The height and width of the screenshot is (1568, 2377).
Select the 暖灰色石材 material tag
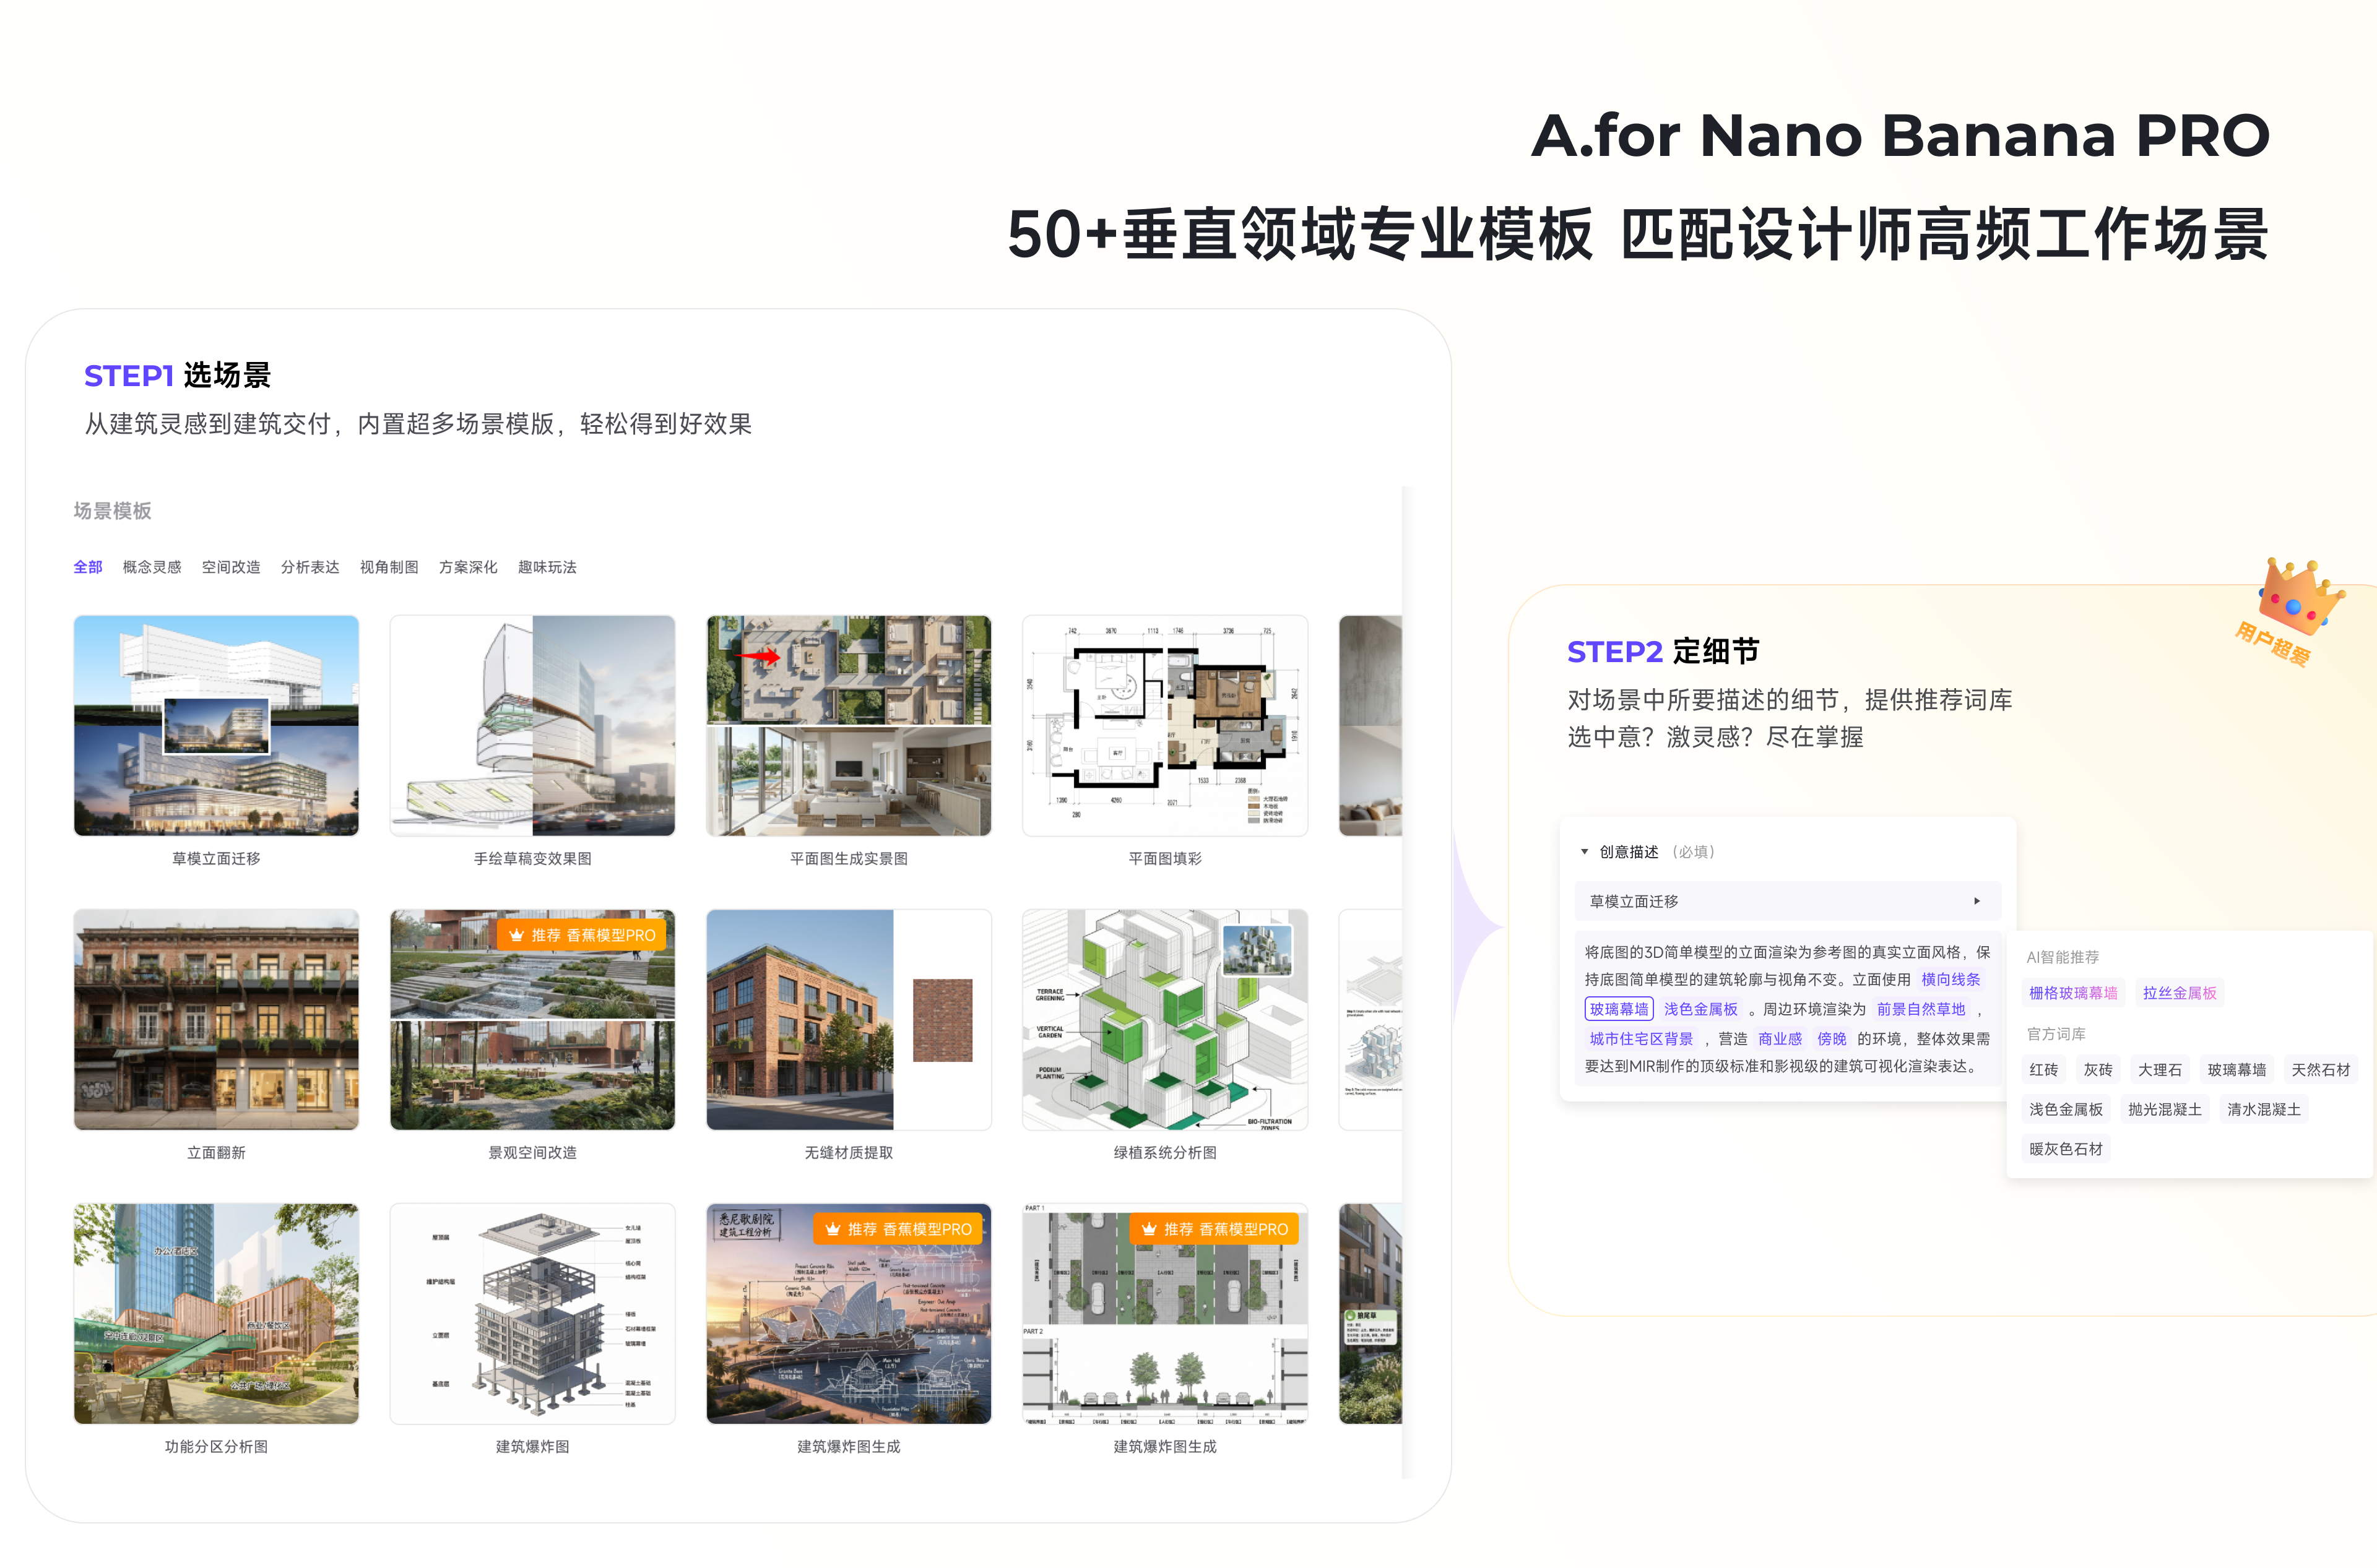pyautogui.click(x=2066, y=1149)
